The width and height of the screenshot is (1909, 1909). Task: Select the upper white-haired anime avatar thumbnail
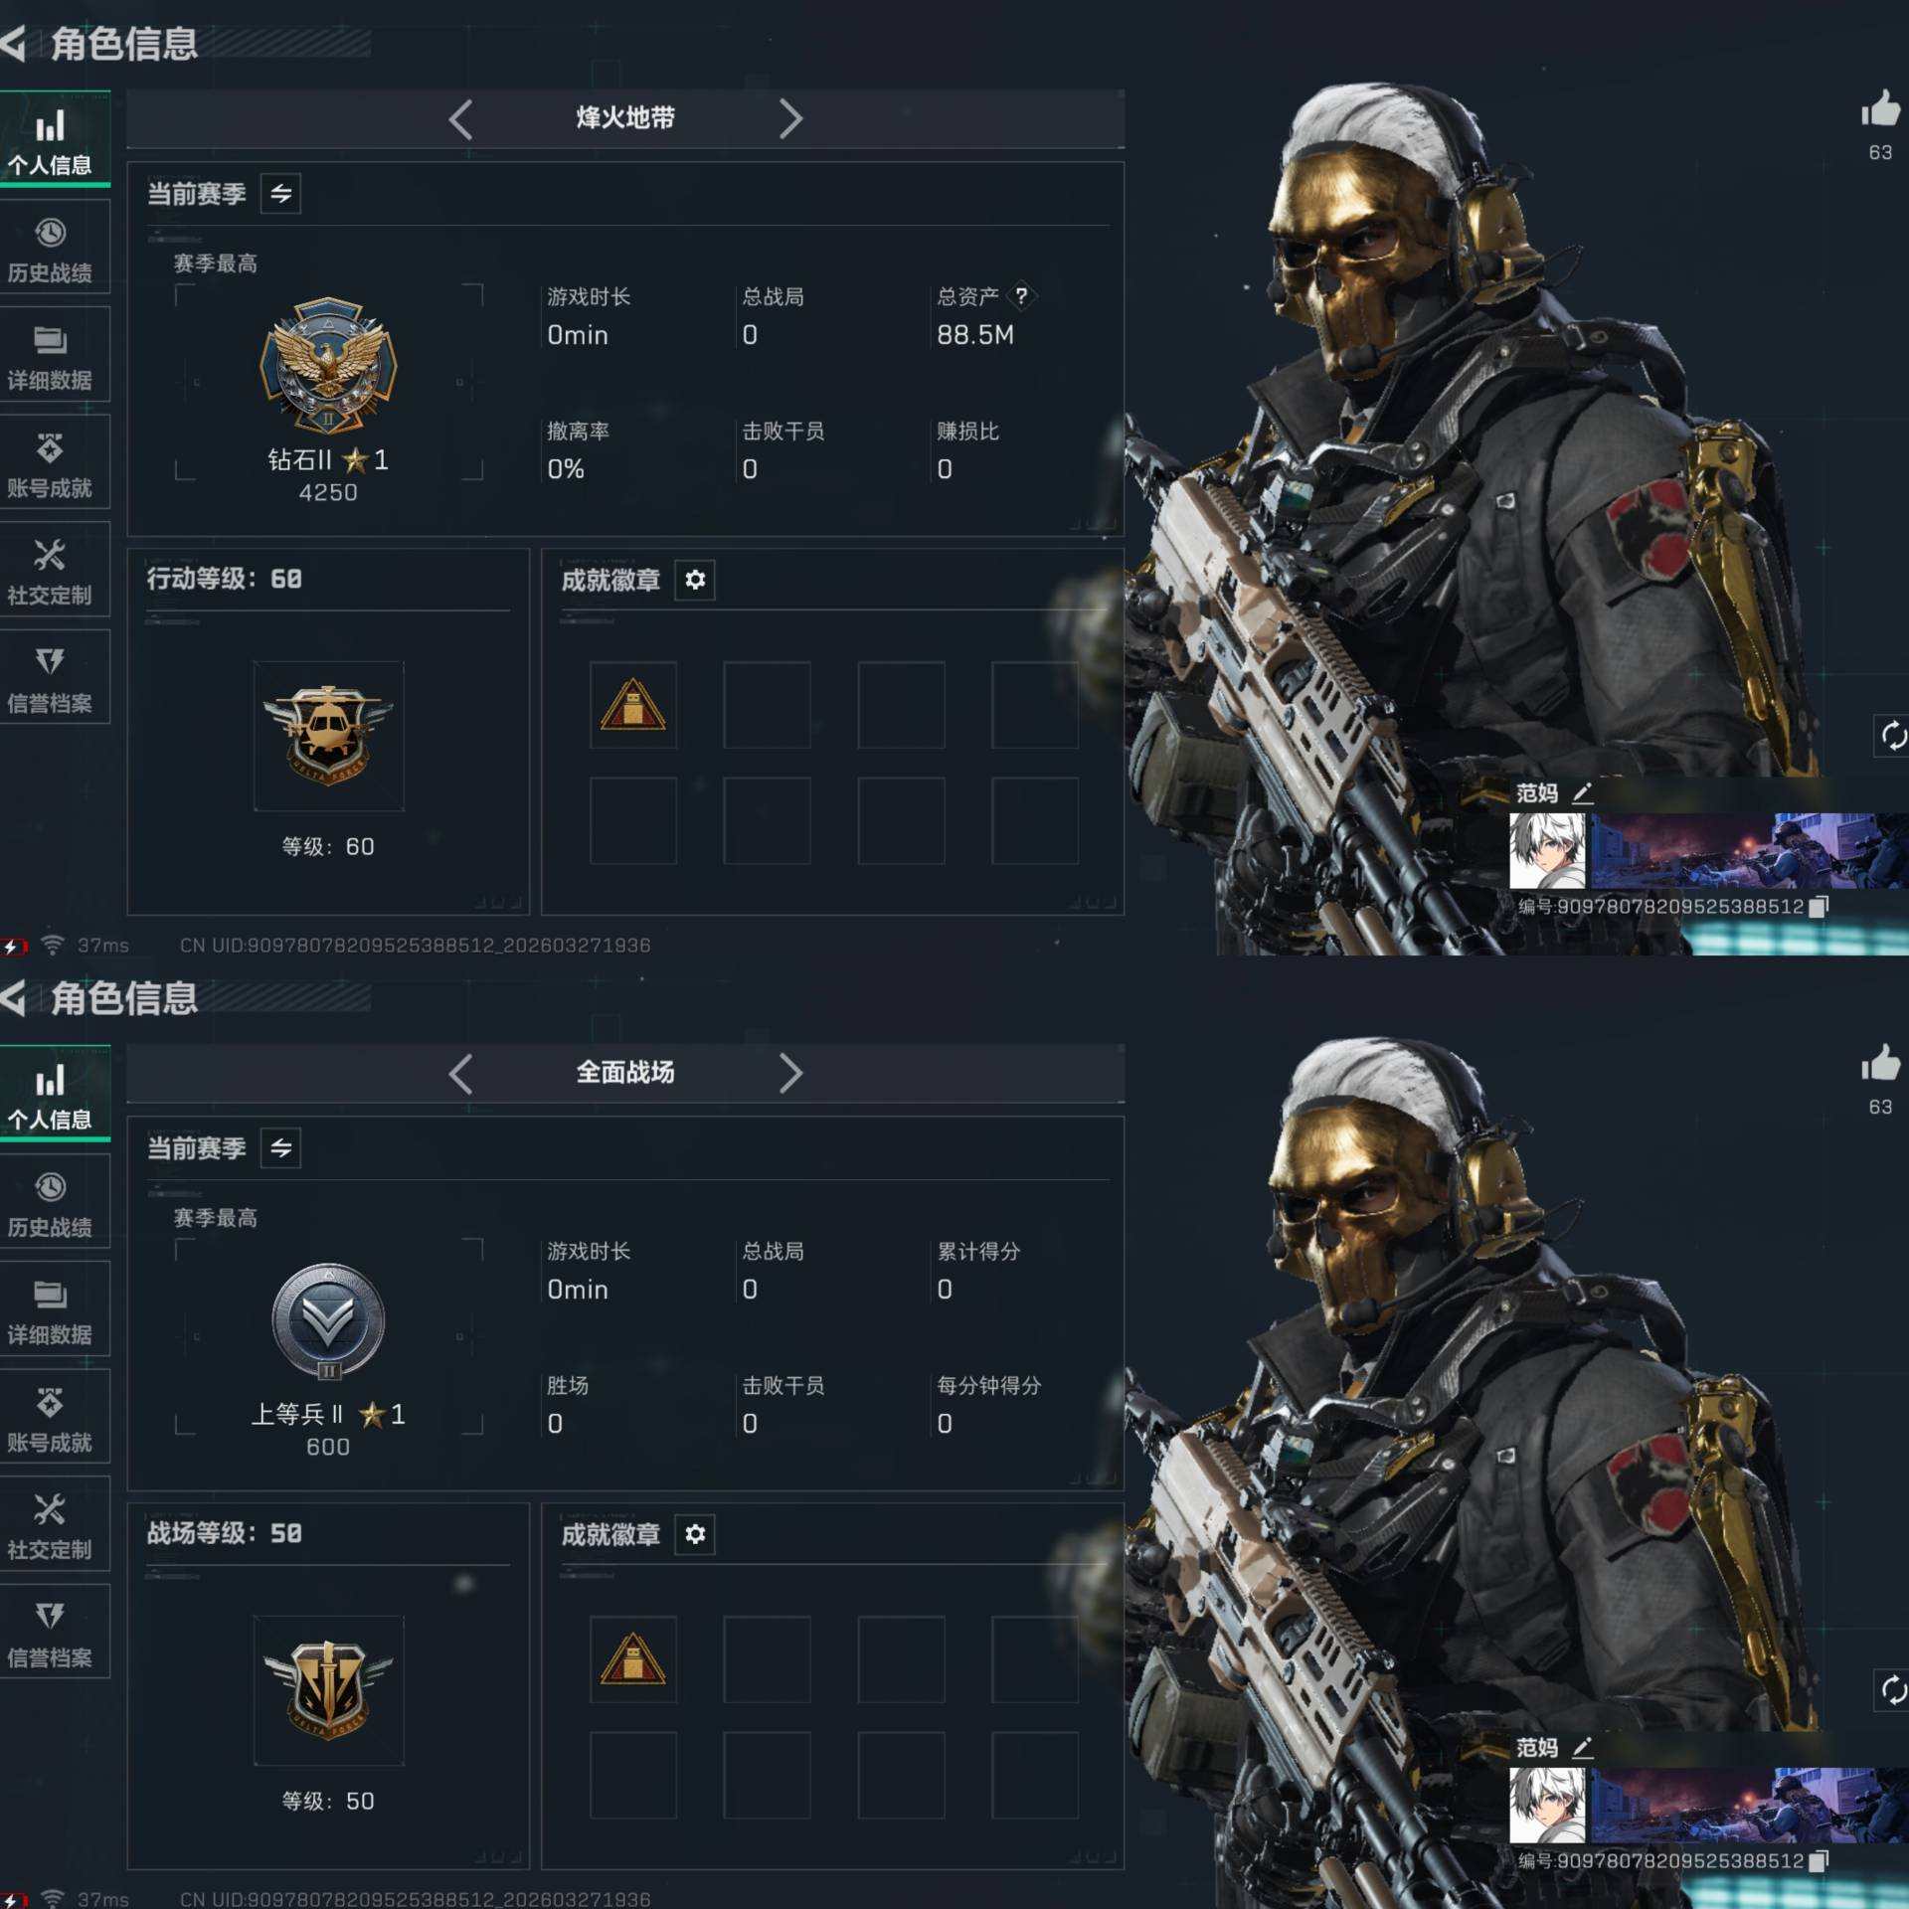[1547, 851]
